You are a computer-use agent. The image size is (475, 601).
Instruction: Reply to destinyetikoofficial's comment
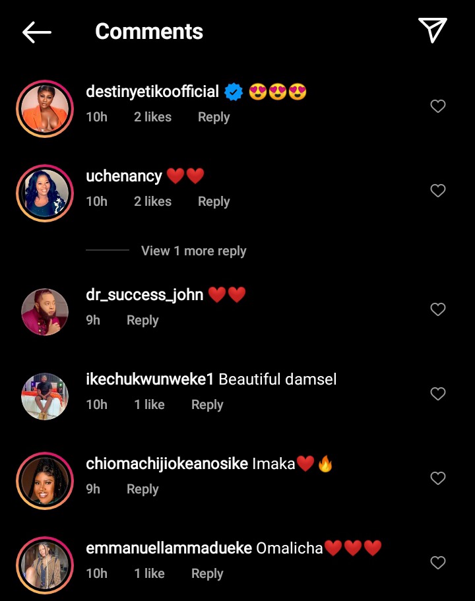[x=214, y=117]
